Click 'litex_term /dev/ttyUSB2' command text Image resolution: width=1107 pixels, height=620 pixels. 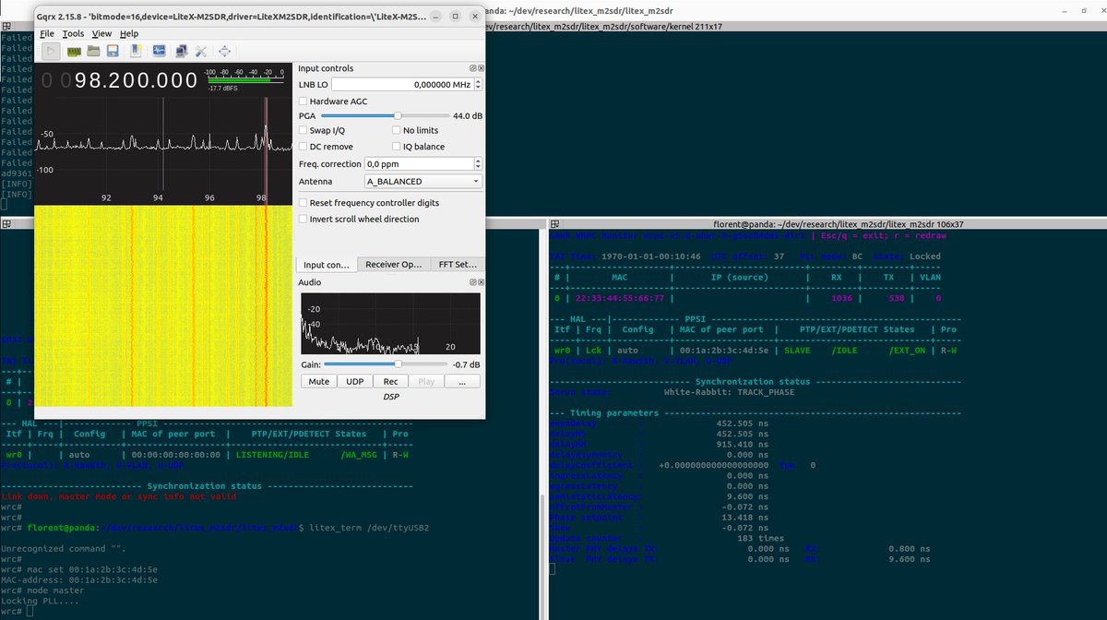369,528
